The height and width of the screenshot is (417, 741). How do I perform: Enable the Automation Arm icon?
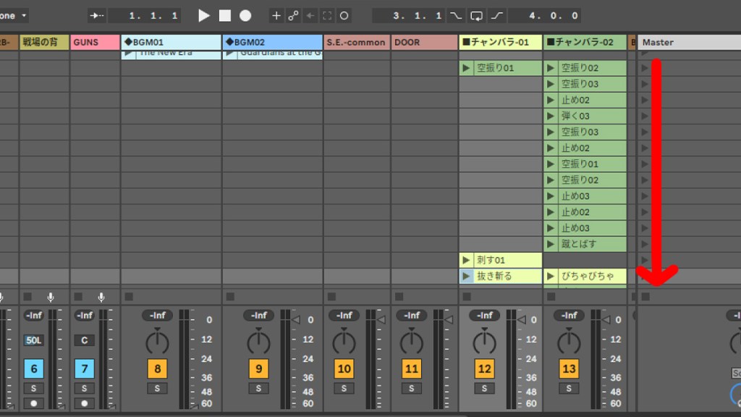[x=293, y=15]
